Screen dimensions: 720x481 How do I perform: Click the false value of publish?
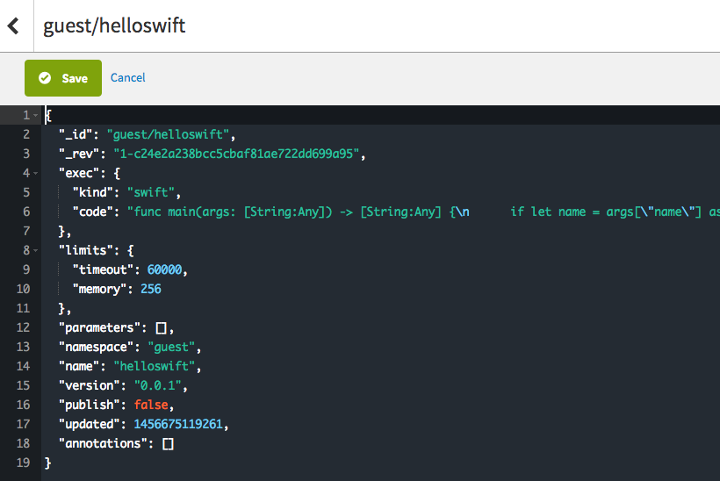click(x=151, y=405)
